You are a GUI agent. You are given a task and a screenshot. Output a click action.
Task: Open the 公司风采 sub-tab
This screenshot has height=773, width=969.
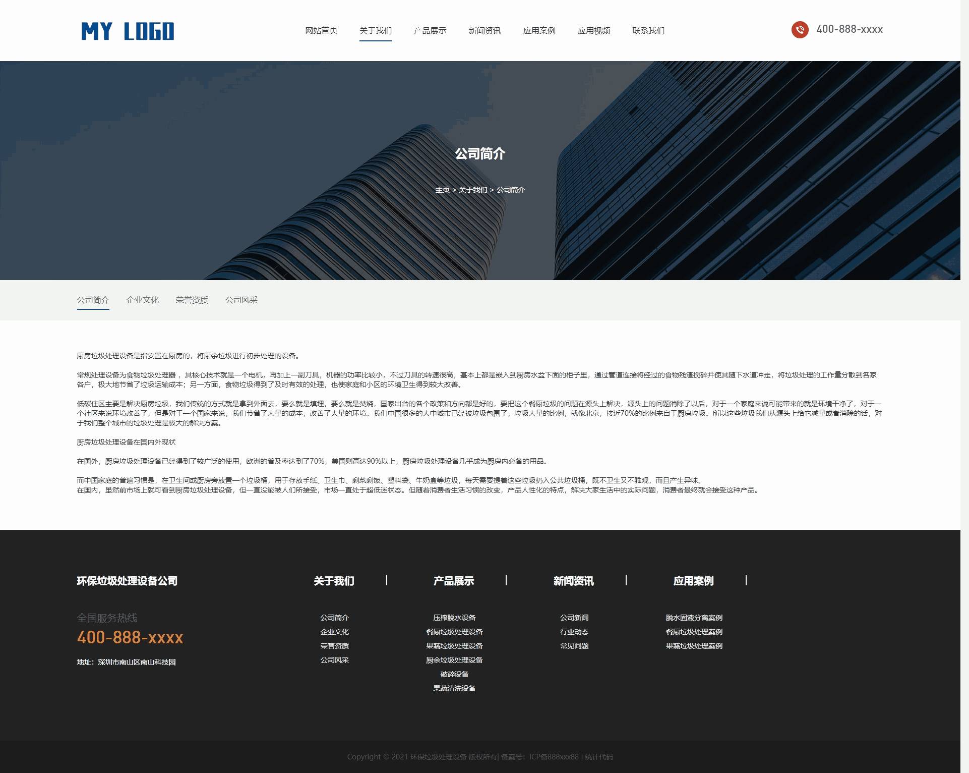pos(241,300)
